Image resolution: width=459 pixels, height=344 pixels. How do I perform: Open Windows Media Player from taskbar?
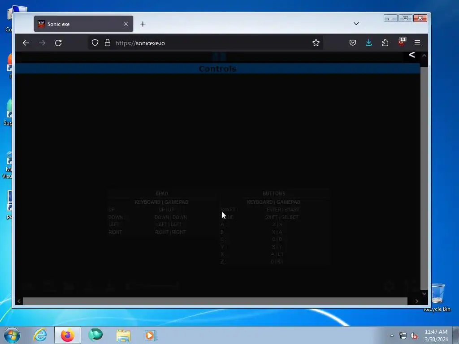point(151,335)
